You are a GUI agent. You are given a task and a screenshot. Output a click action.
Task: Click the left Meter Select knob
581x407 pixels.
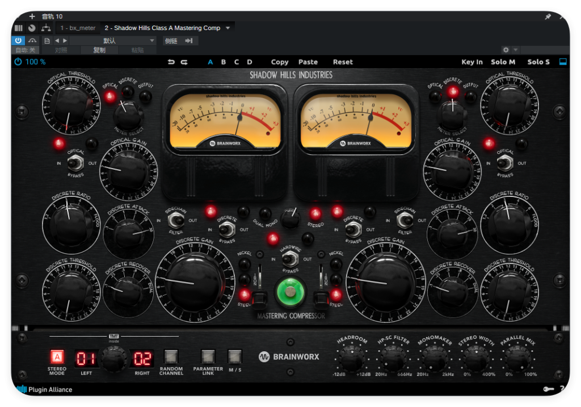pos(128,115)
